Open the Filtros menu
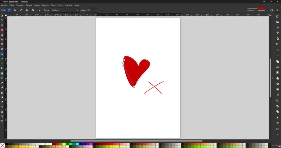This screenshot has height=148, width=281. [x=60, y=5]
